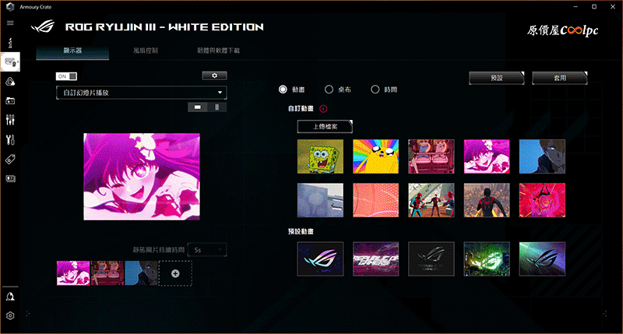Click the 靜態圖片持續時間 label
This screenshot has height=334, width=623.
coord(159,250)
